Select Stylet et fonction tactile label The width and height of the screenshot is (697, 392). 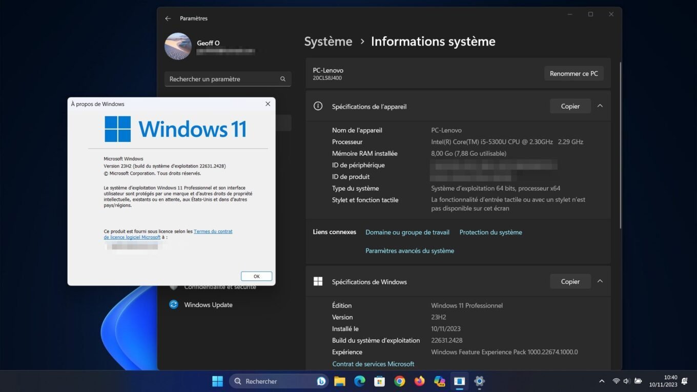(x=365, y=200)
